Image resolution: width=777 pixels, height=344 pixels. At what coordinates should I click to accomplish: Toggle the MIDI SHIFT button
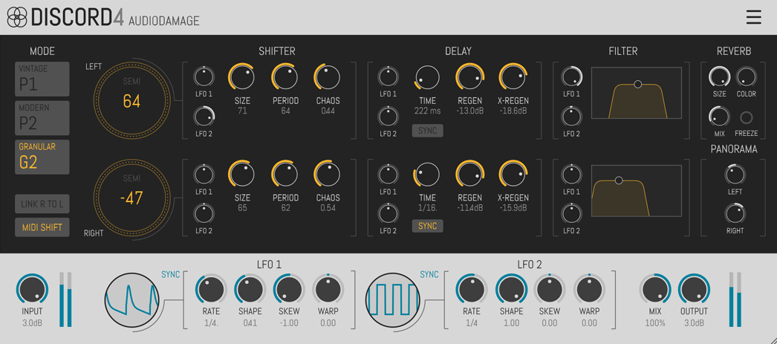[42, 227]
